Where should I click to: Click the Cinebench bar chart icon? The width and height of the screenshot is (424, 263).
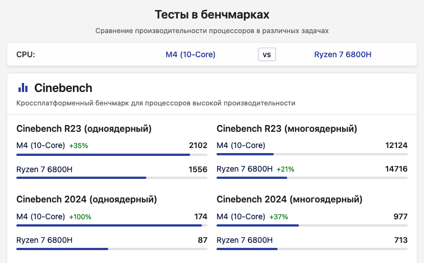point(23,88)
